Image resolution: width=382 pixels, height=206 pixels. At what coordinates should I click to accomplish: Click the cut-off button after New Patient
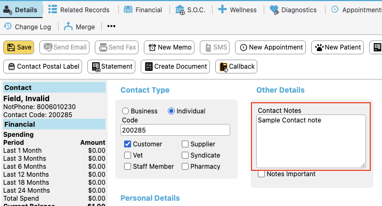click(376, 47)
